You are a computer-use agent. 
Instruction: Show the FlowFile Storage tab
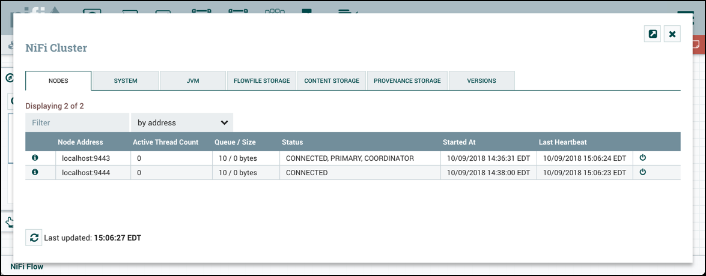pyautogui.click(x=261, y=80)
